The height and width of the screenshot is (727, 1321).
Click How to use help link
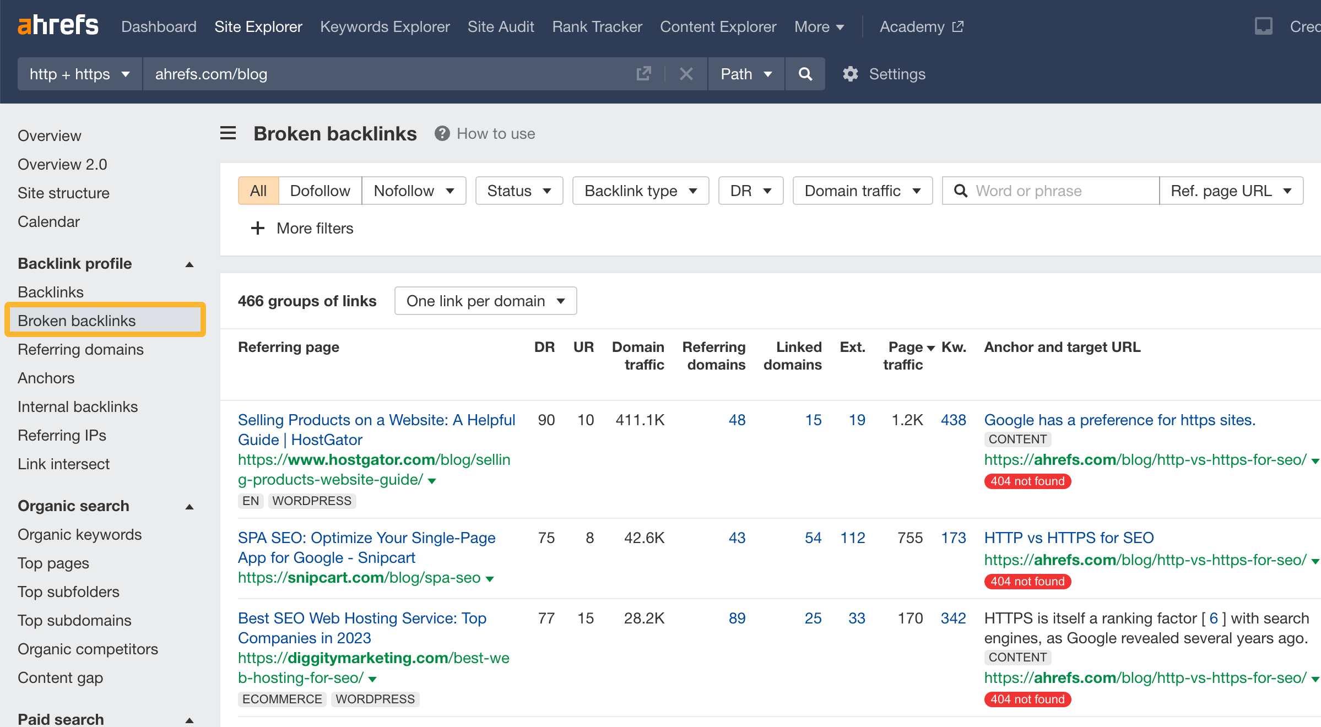point(483,133)
